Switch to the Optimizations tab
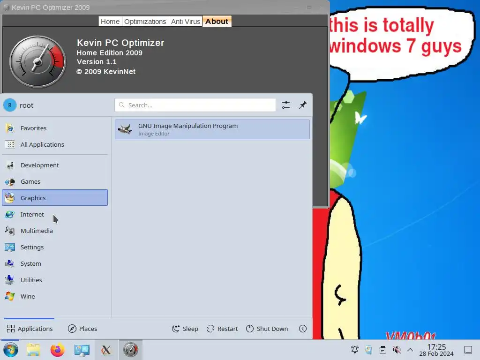This screenshot has height=360, width=480. coord(145,22)
